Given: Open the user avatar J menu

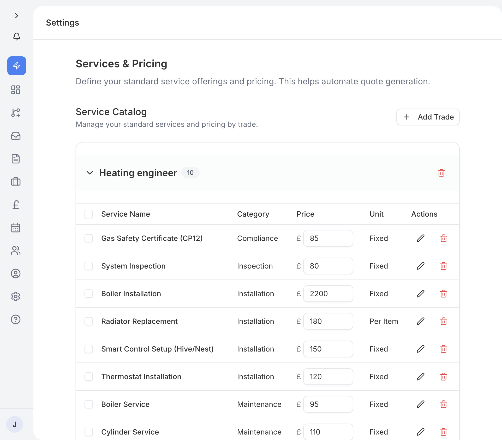Looking at the screenshot, I should (15, 424).
